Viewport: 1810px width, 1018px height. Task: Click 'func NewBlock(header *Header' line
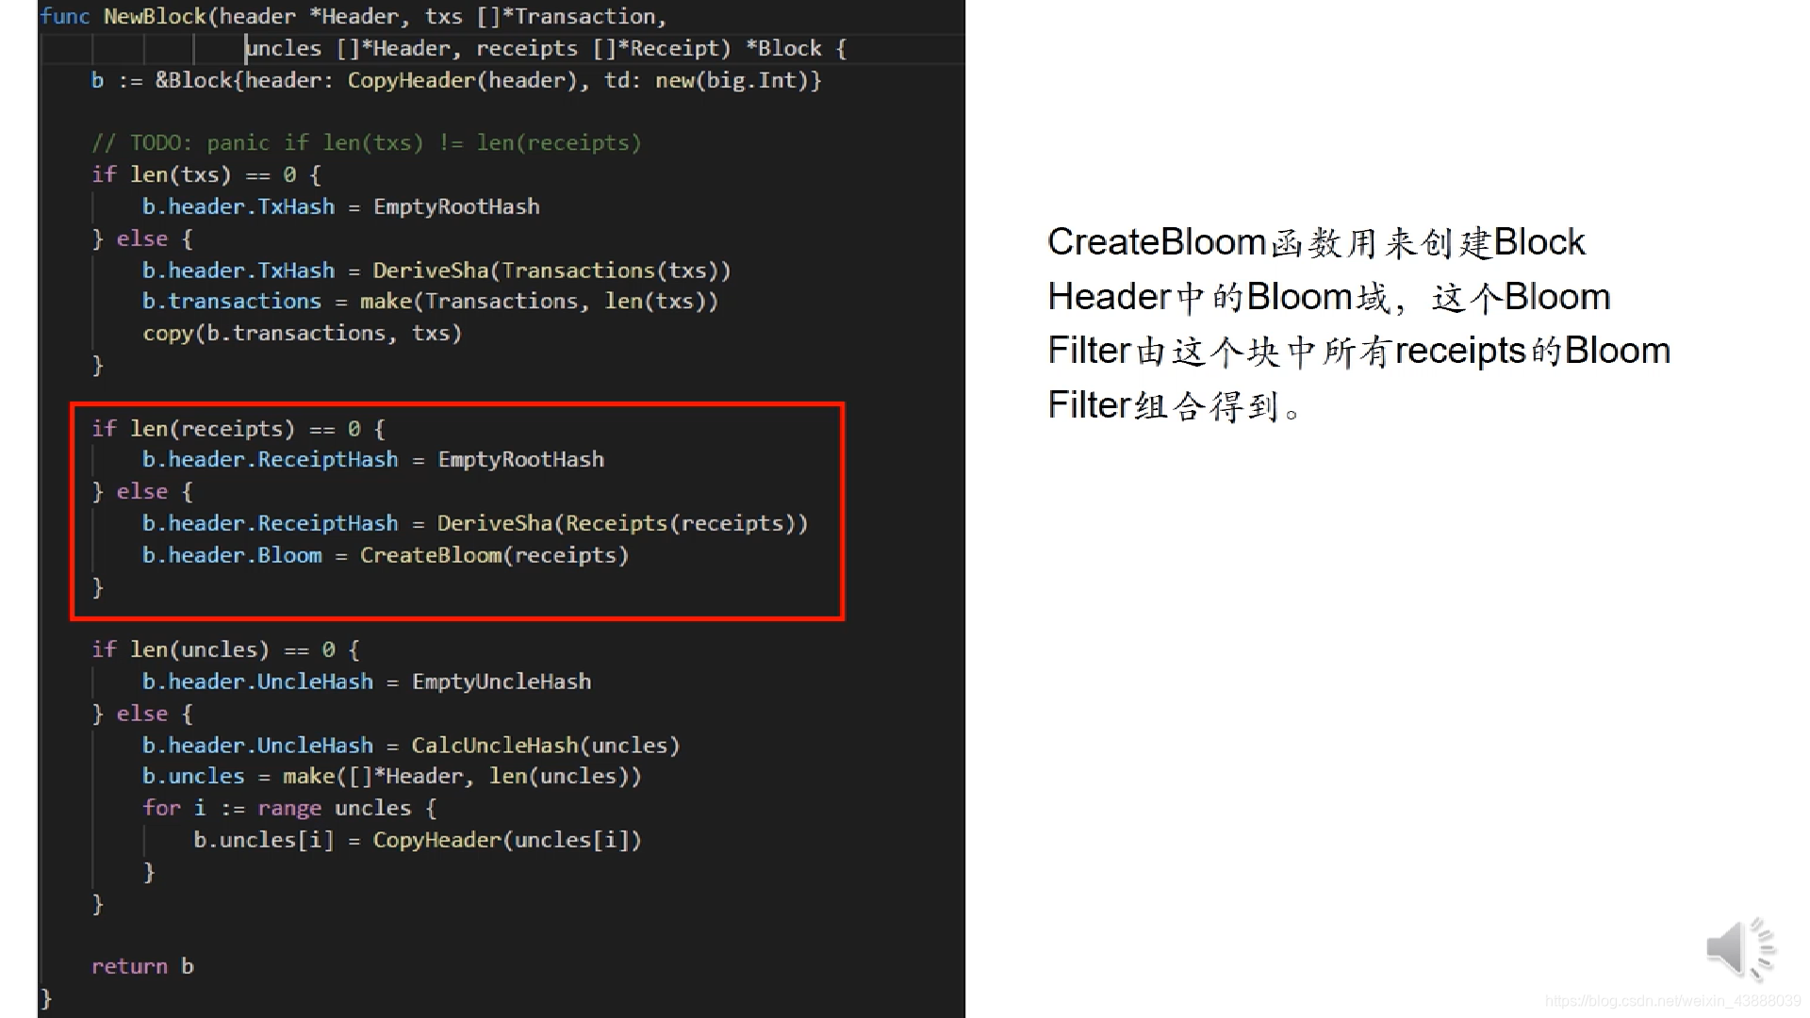[354, 16]
